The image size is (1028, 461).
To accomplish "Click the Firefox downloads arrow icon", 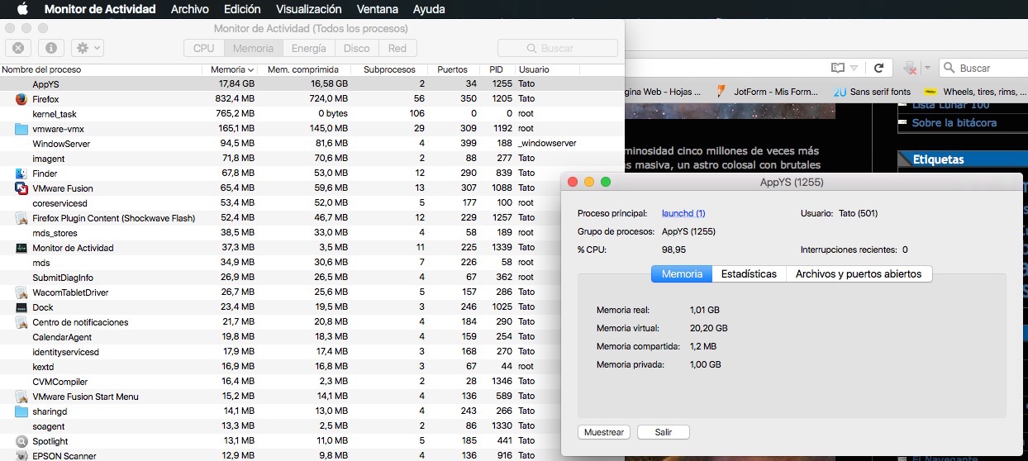I will (x=911, y=68).
